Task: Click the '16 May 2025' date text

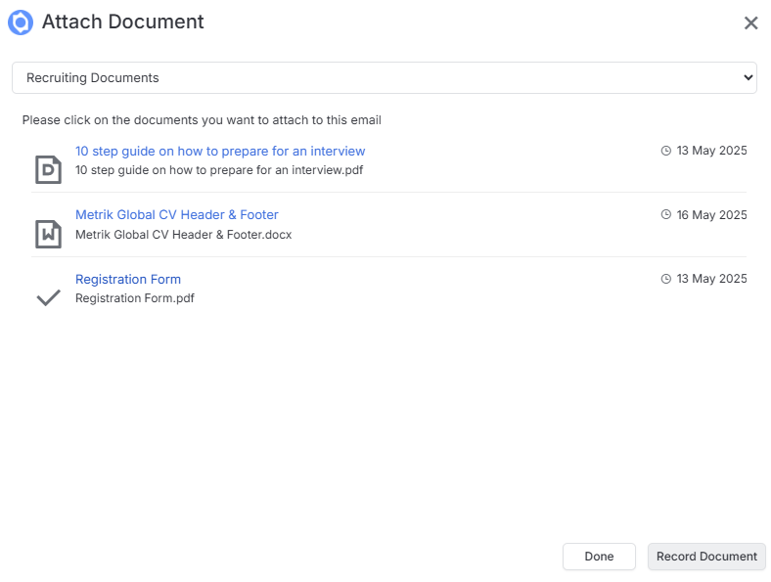Action: click(x=711, y=215)
